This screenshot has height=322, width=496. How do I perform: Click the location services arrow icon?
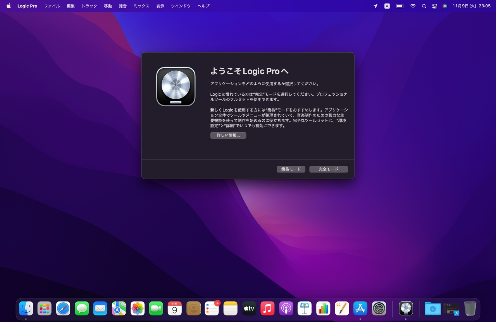[x=375, y=6]
